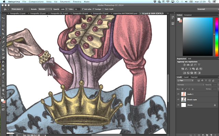Image resolution: width=219 pixels, height=136 pixels.
Task: Select the Path Selection tool
Action: coord(3,82)
